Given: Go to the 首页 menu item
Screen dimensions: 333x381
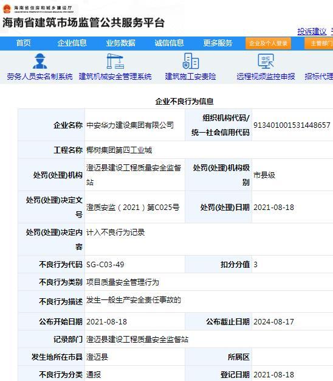Looking at the screenshot, I should click(24, 43).
